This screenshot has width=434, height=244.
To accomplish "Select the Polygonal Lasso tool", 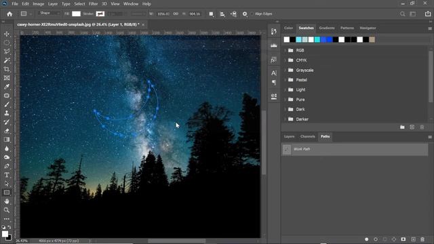I will [x=7, y=52].
